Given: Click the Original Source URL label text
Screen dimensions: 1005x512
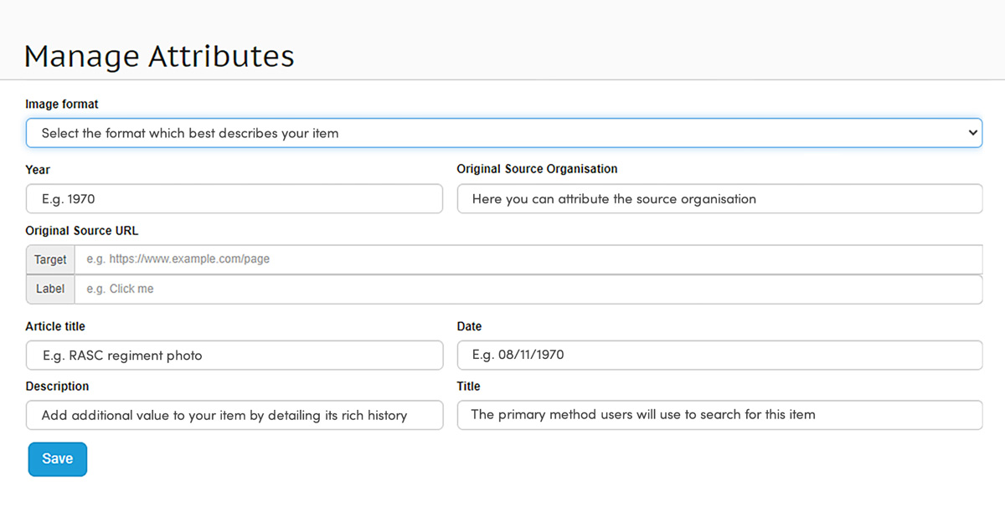Looking at the screenshot, I should pos(81,231).
